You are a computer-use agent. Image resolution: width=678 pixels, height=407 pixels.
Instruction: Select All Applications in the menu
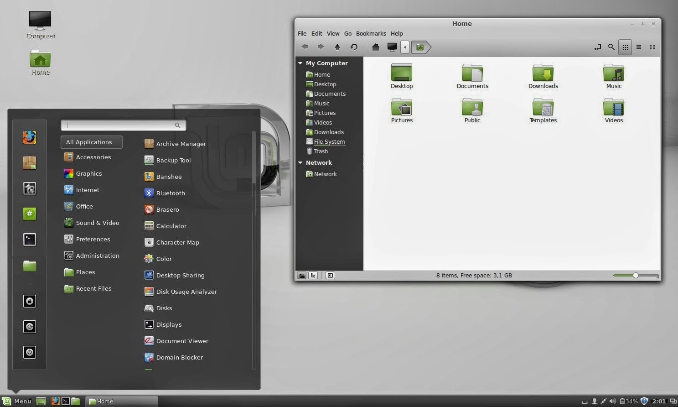point(91,142)
